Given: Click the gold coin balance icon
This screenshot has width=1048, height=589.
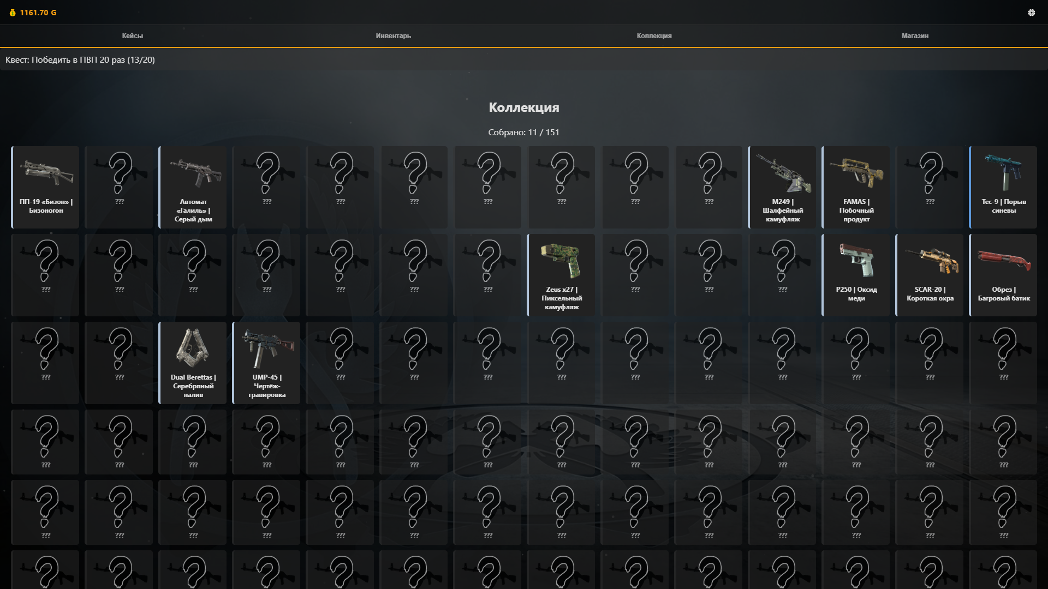Looking at the screenshot, I should coord(13,13).
